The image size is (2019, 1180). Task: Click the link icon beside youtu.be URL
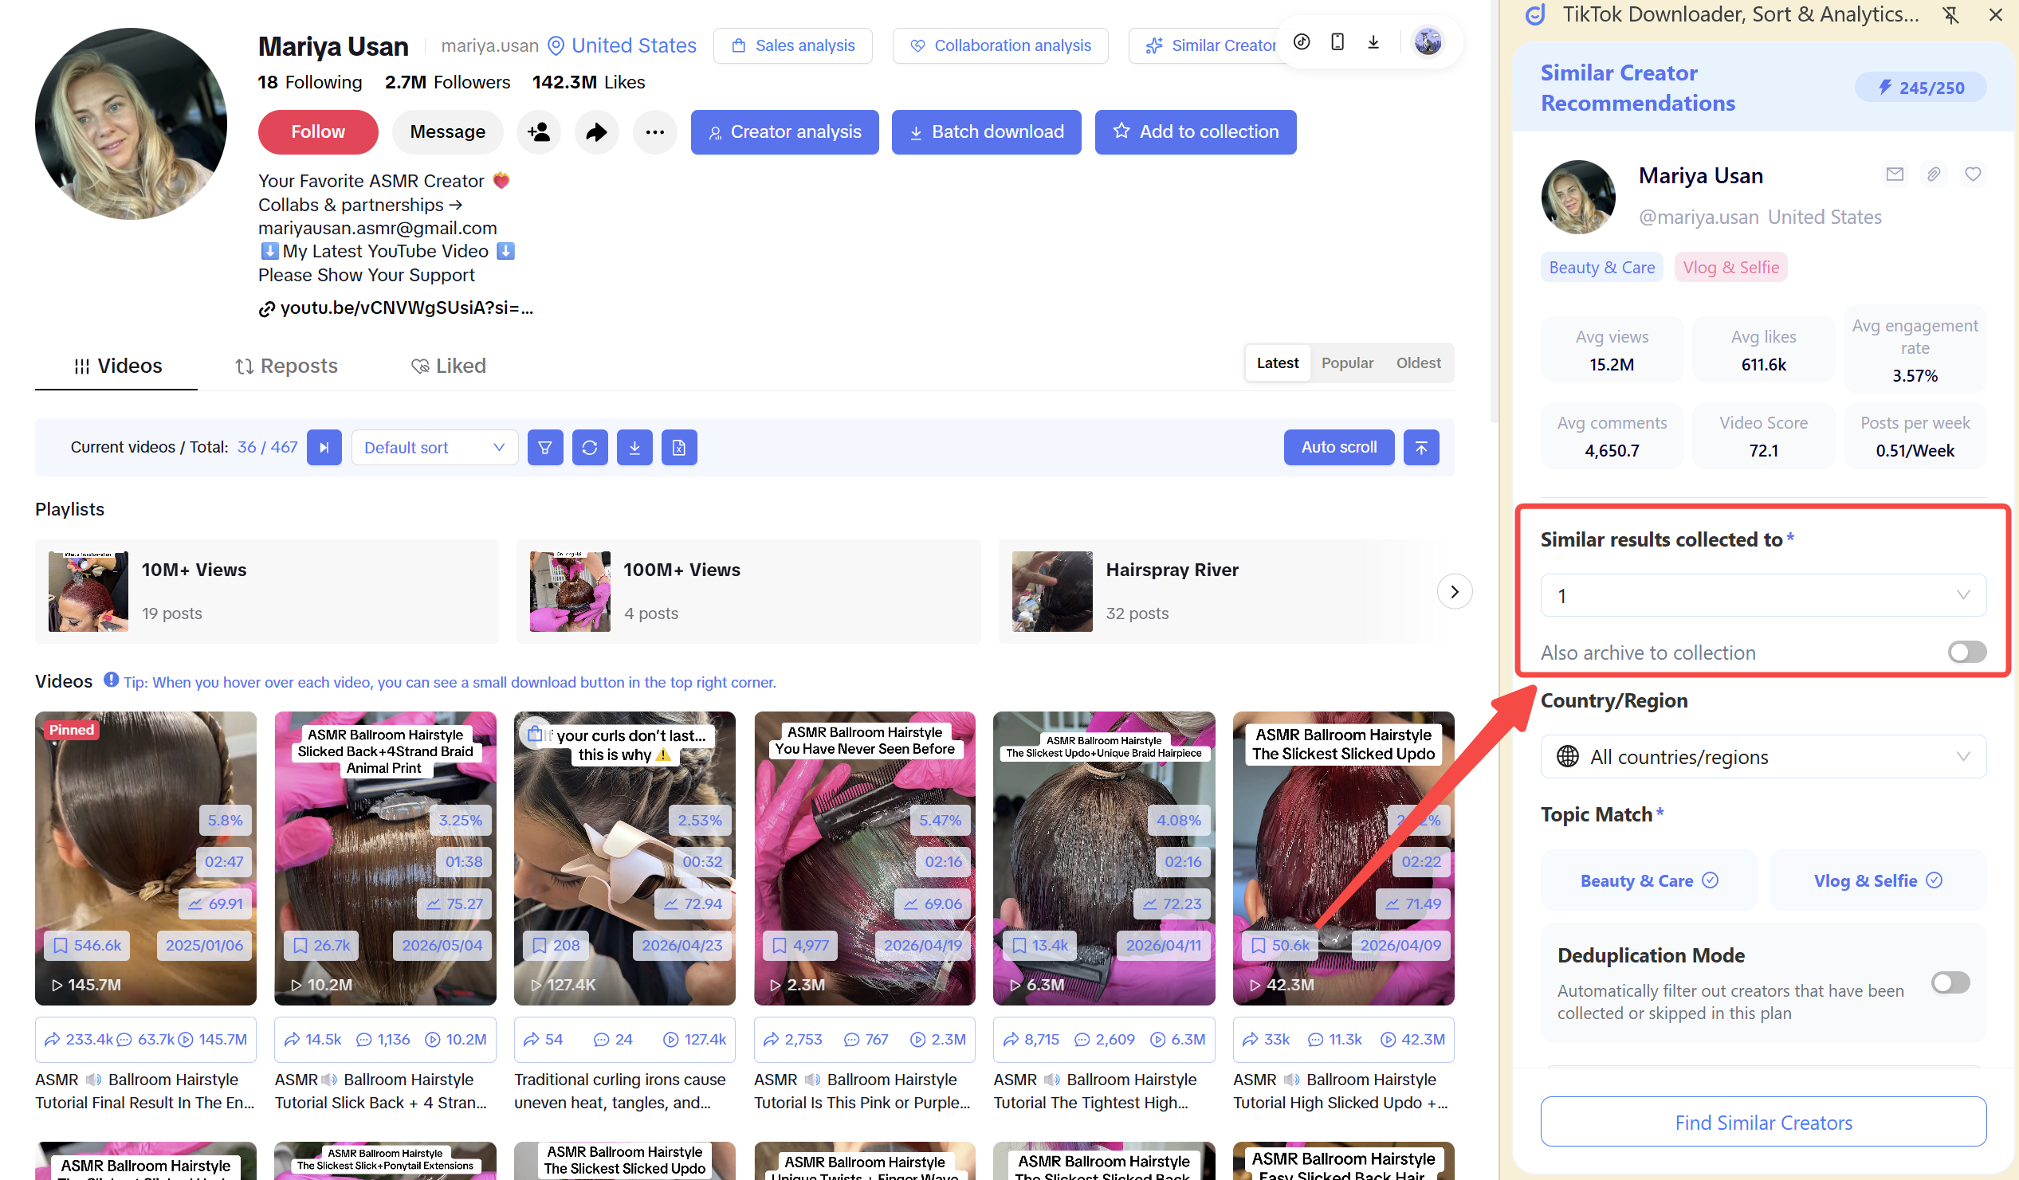tap(267, 309)
